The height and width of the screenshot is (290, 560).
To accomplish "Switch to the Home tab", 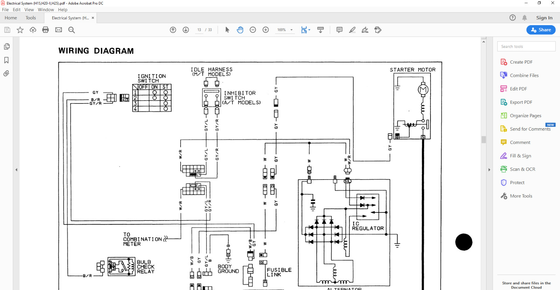I will coord(11,18).
